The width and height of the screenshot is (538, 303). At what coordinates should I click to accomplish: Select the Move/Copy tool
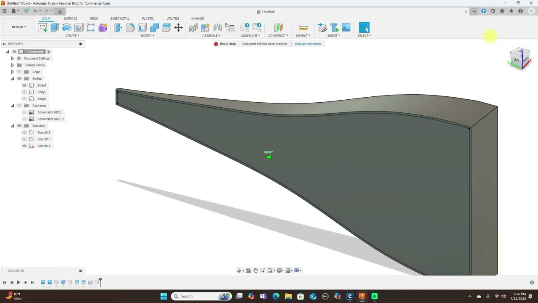[x=178, y=28]
